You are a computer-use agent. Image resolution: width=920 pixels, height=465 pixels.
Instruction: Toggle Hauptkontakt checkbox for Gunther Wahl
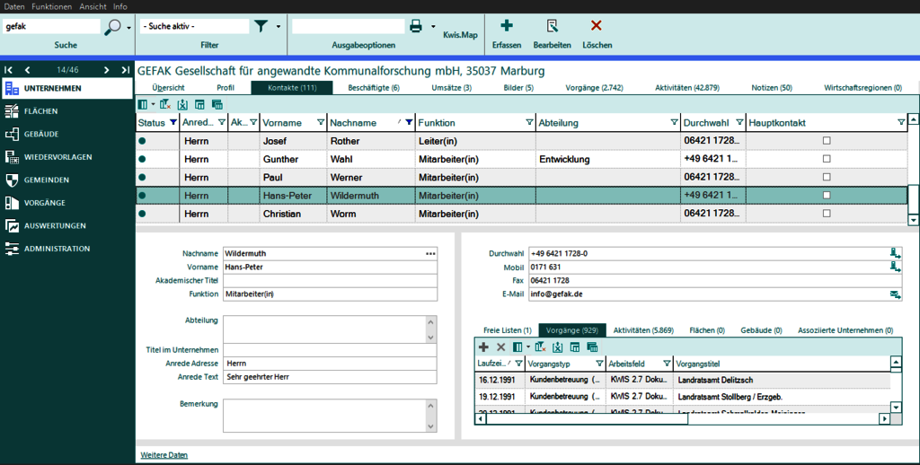click(827, 159)
